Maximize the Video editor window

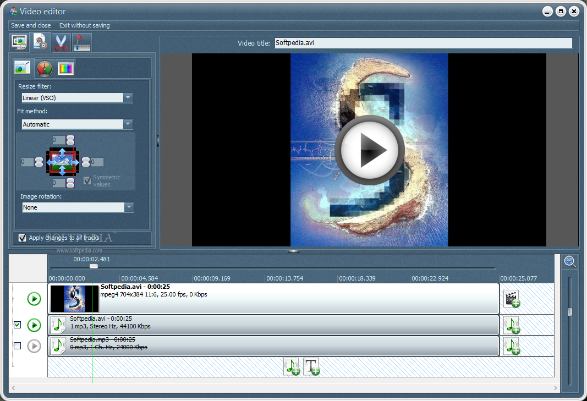coord(561,12)
